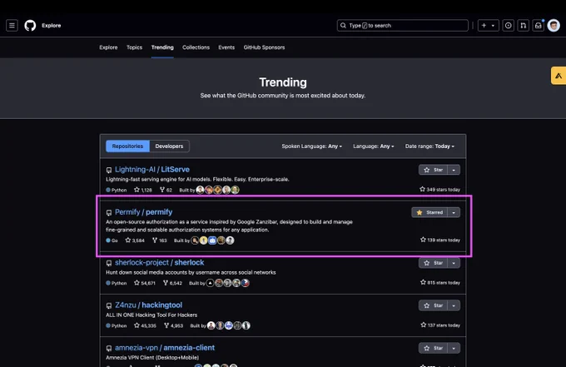The width and height of the screenshot is (566, 367).
Task: Click the yellow extension badge at right edge
Action: pyautogui.click(x=559, y=76)
